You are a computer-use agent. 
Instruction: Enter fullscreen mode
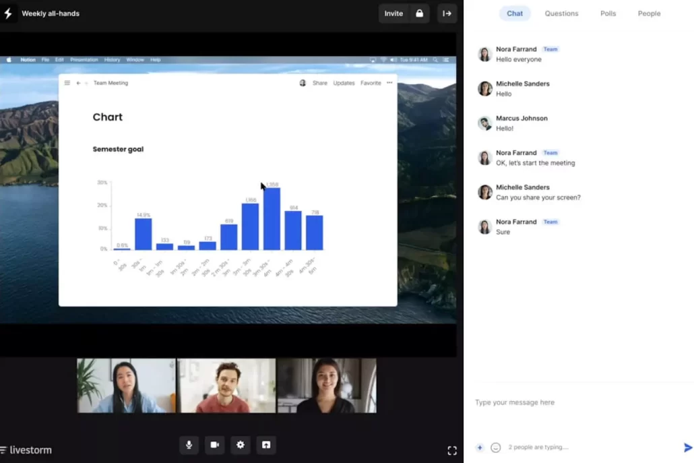pyautogui.click(x=452, y=450)
